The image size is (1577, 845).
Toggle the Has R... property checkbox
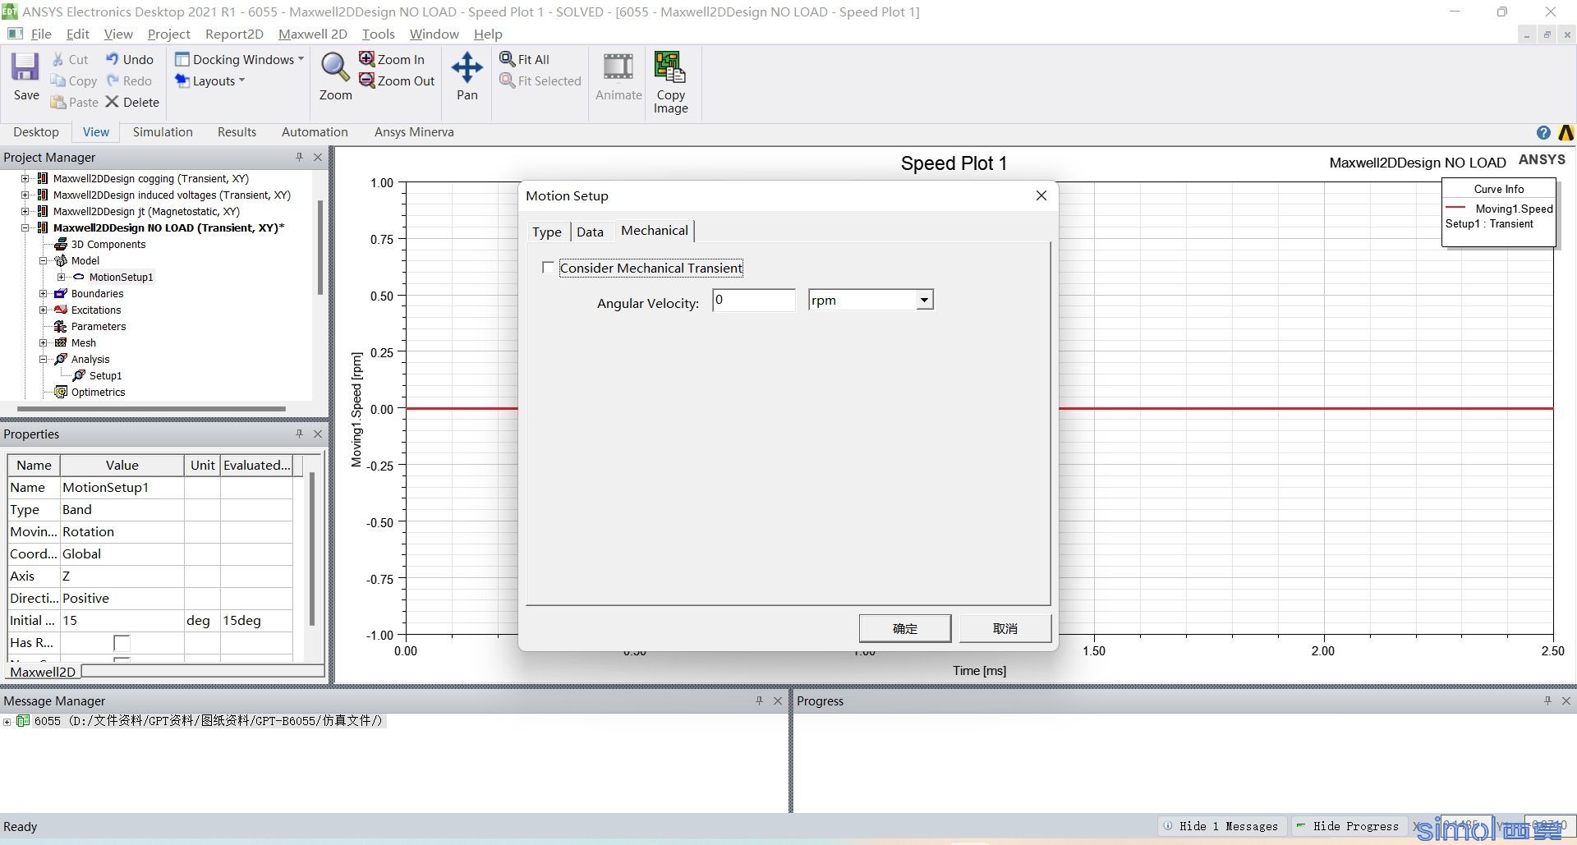pos(122,643)
